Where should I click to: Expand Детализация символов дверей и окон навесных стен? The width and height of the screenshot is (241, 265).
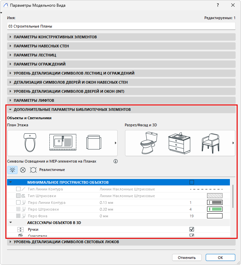[121, 82]
